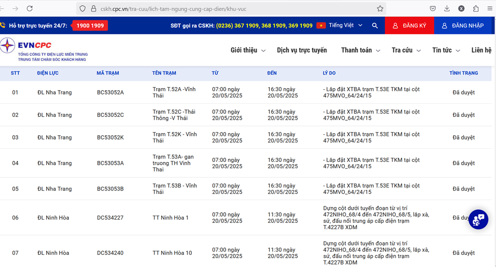Click the shield tracking protection icon

(x=82, y=9)
